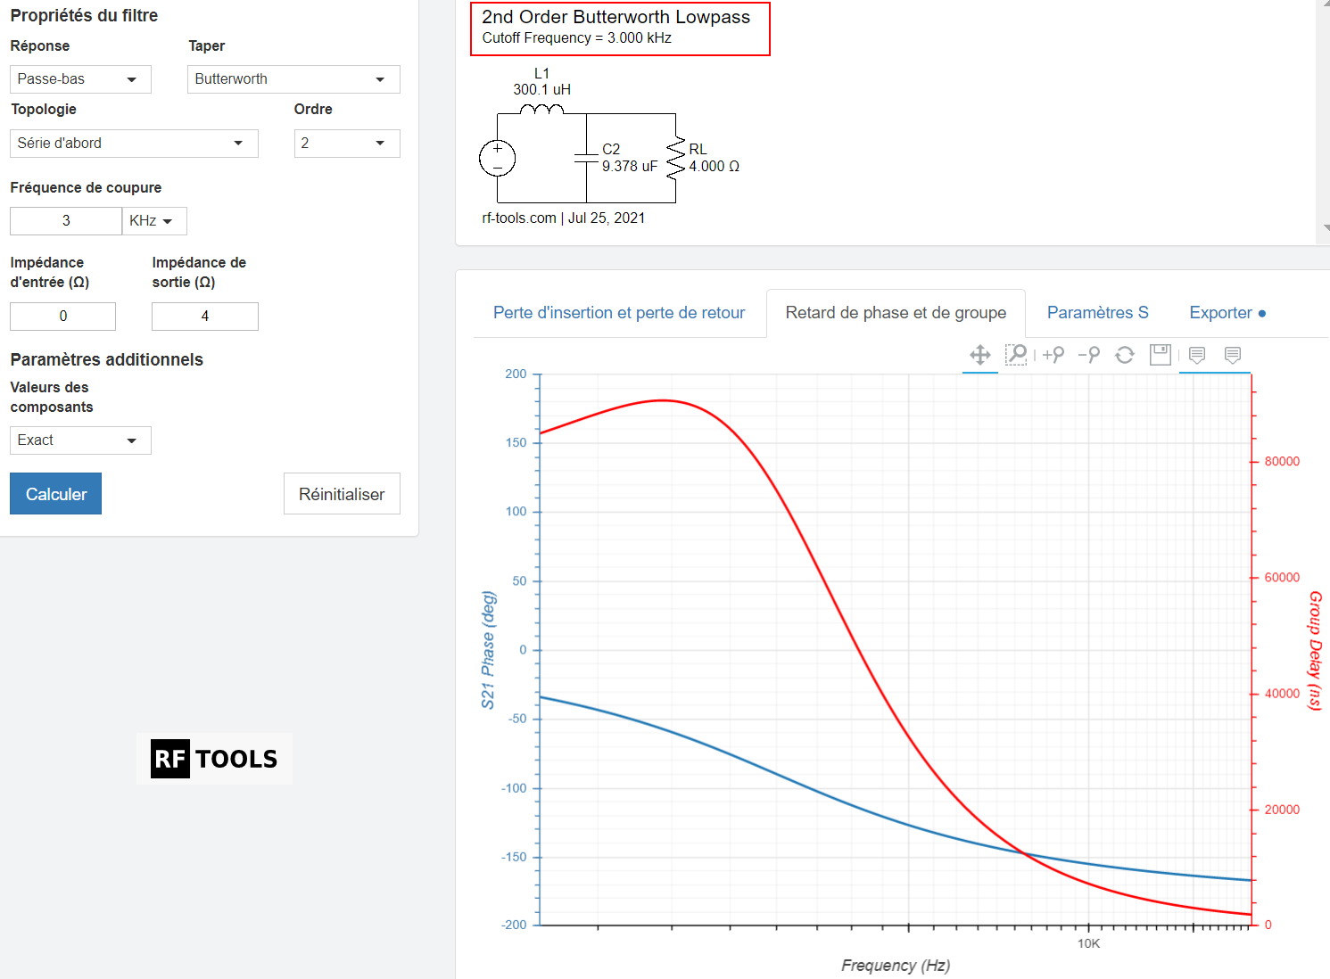Click the Impédance de sortie input field
The height and width of the screenshot is (979, 1330).
point(204,317)
